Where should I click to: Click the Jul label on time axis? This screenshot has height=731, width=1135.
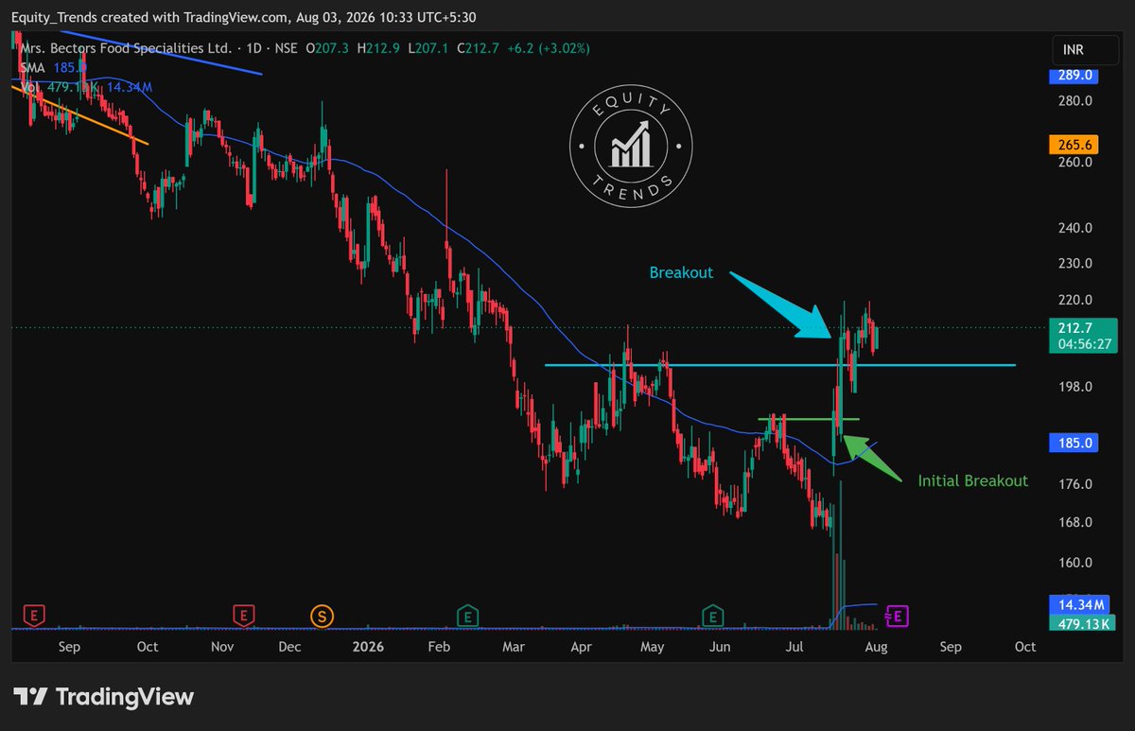point(795,647)
